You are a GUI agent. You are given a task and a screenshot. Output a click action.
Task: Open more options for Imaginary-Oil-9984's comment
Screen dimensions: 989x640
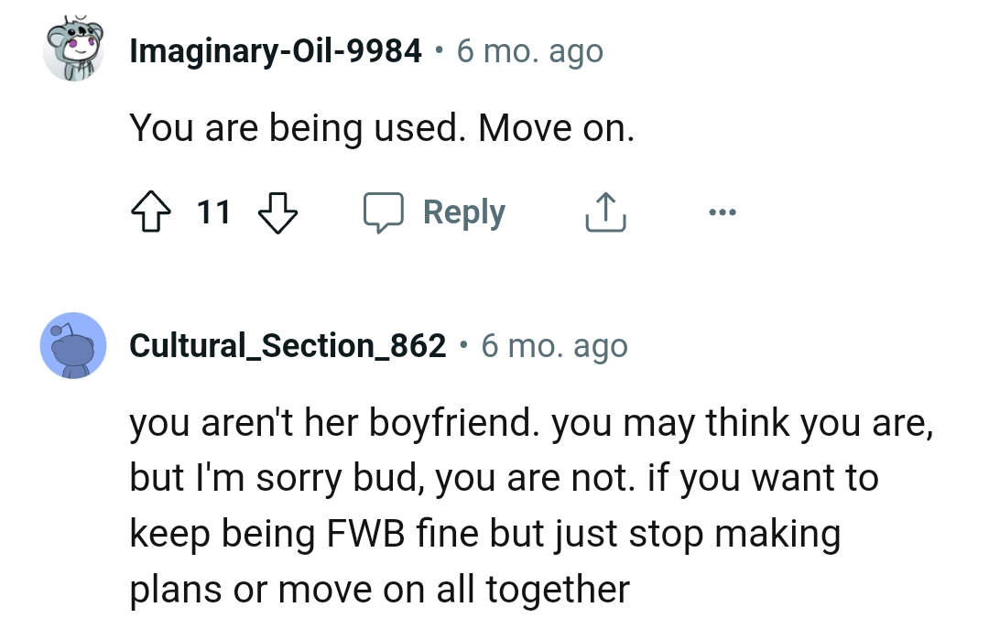point(723,212)
